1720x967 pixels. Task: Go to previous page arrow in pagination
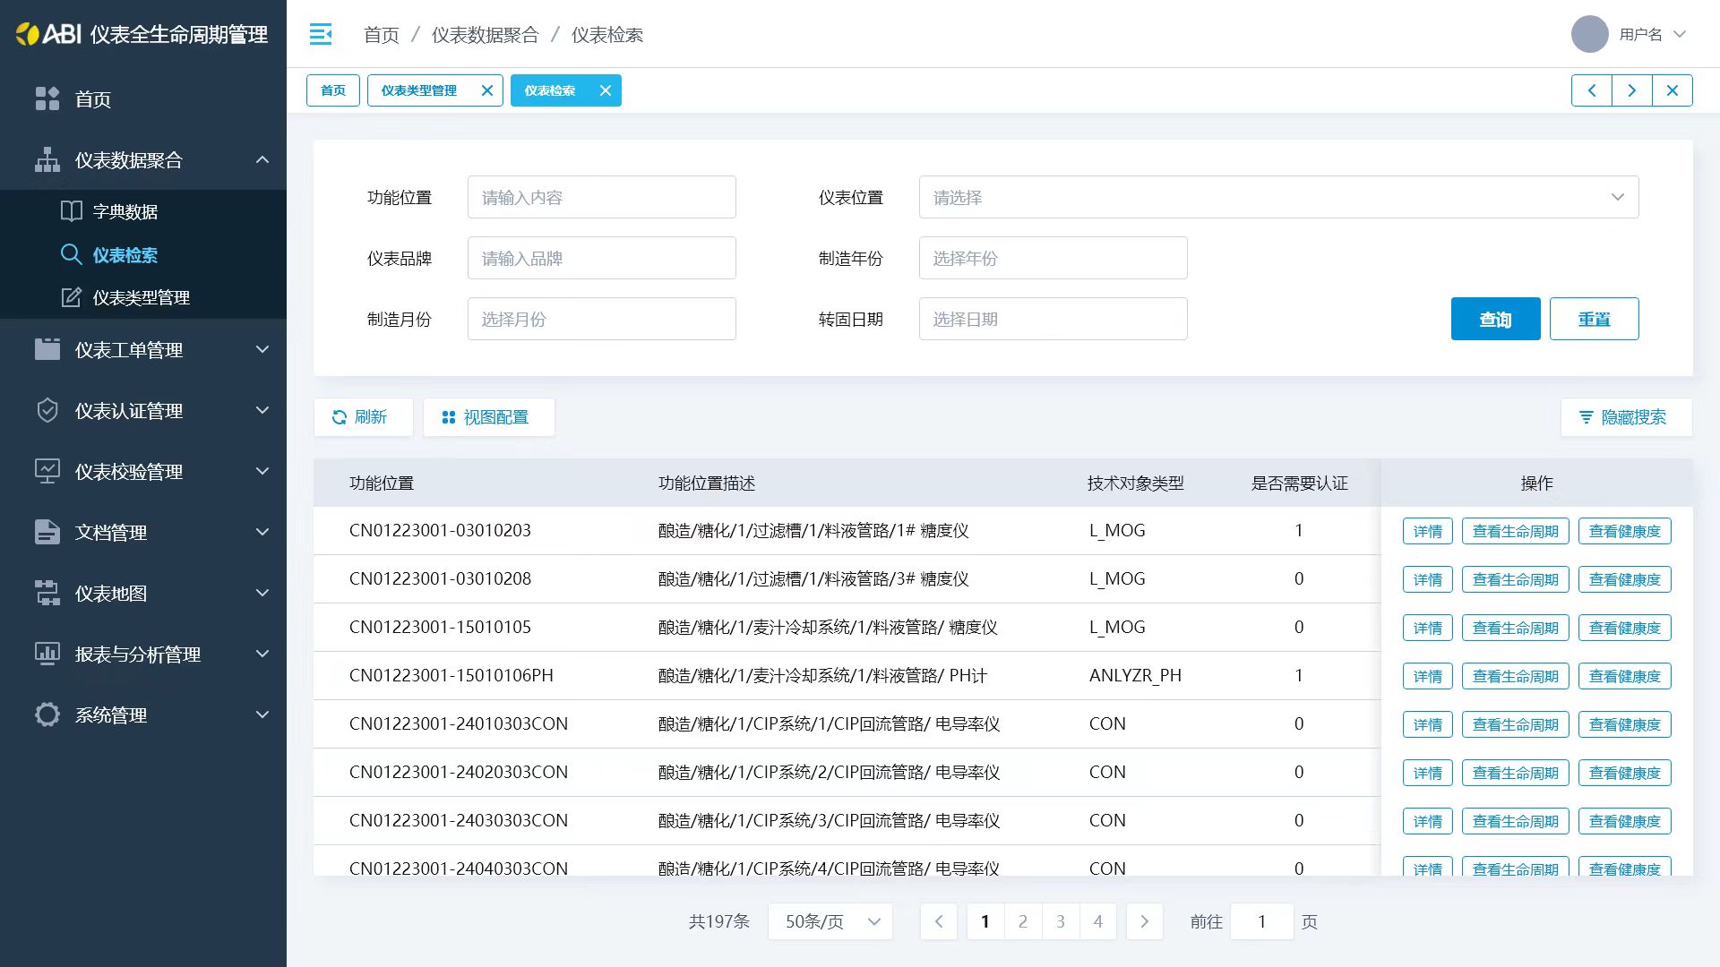point(939,921)
